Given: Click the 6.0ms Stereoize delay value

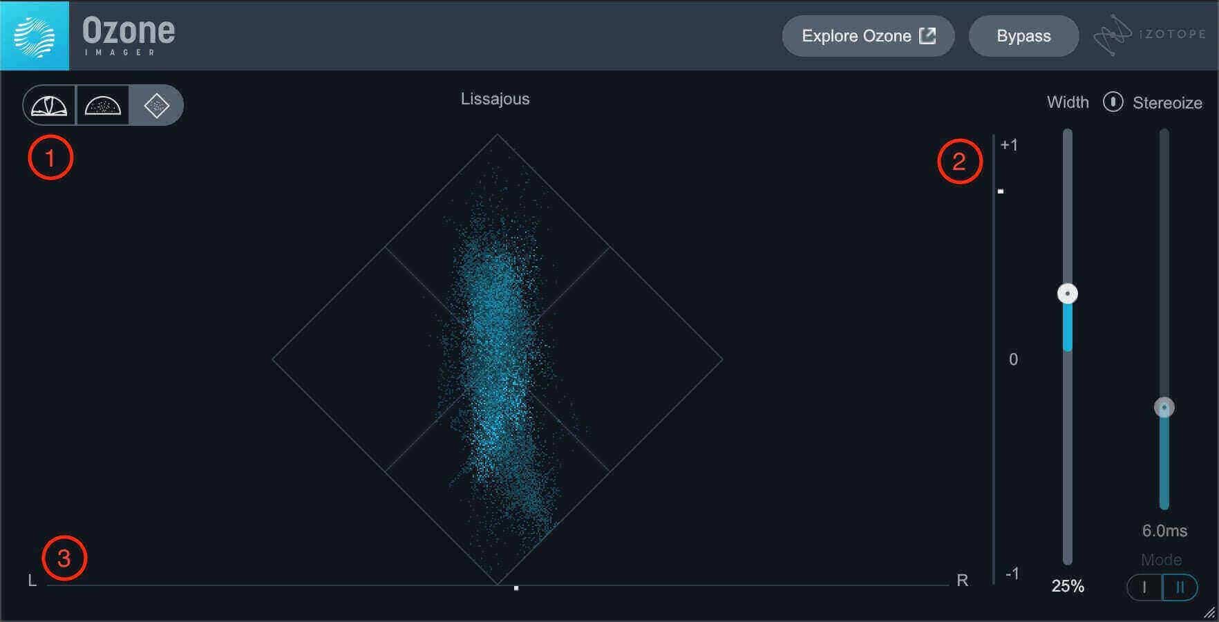Looking at the screenshot, I should (x=1164, y=531).
